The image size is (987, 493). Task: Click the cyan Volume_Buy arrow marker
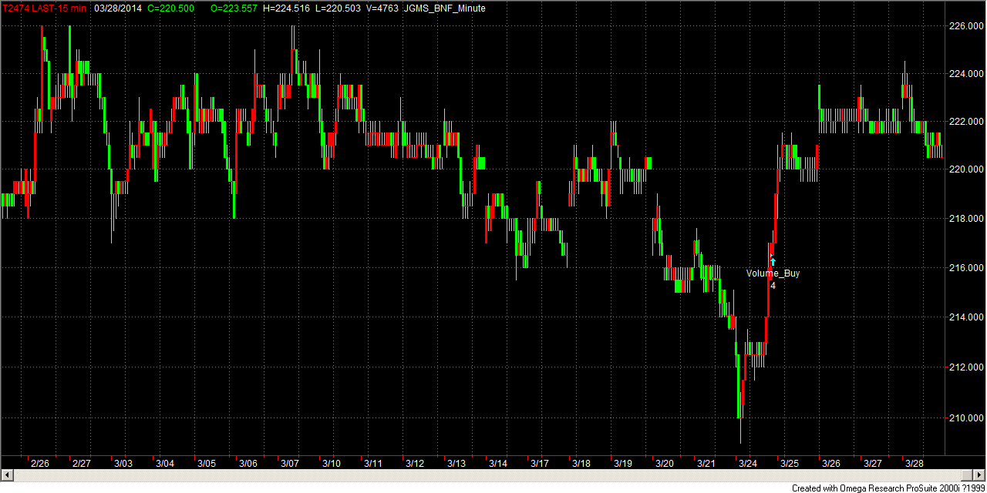pos(773,262)
